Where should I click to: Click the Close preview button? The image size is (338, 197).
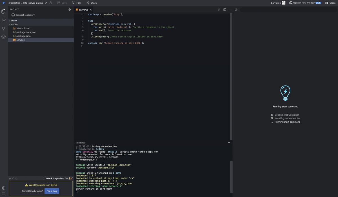click(x=330, y=3)
